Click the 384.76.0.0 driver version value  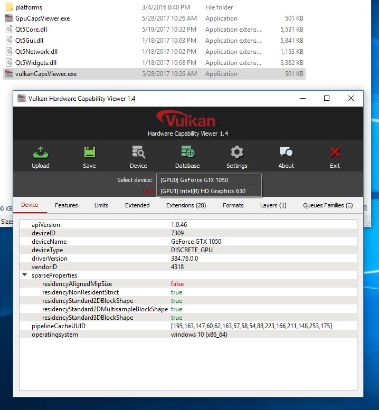coord(184,259)
